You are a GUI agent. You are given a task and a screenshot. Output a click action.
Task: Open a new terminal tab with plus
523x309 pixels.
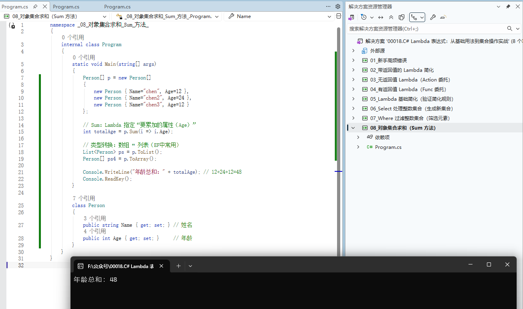(179, 266)
